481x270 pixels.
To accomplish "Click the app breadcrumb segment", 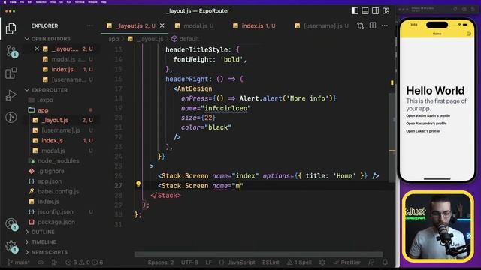I will coord(113,39).
